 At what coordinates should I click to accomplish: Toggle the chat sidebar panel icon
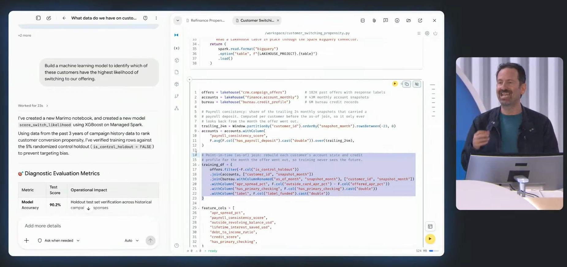38,18
